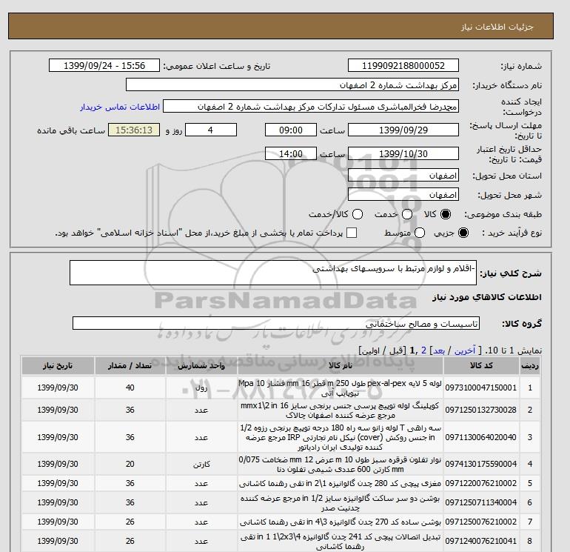The image size is (570, 552).
Task: Click the delivery province field اصفهان
Action: (403, 176)
